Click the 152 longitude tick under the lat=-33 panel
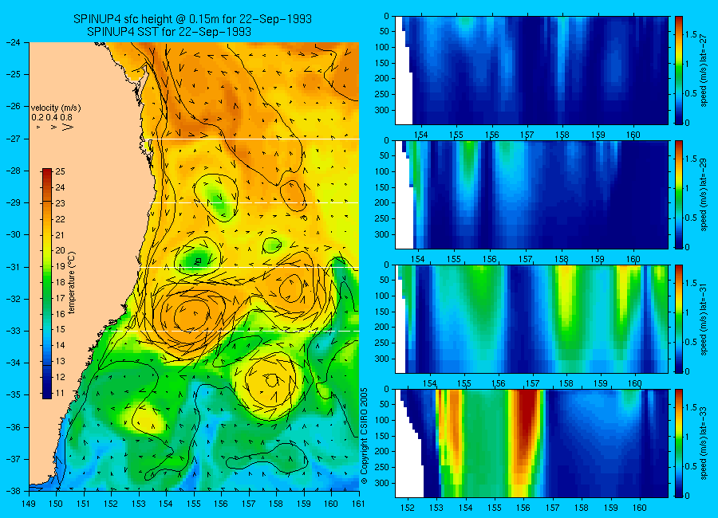Image resolution: width=718 pixels, height=518 pixels. pos(407,508)
